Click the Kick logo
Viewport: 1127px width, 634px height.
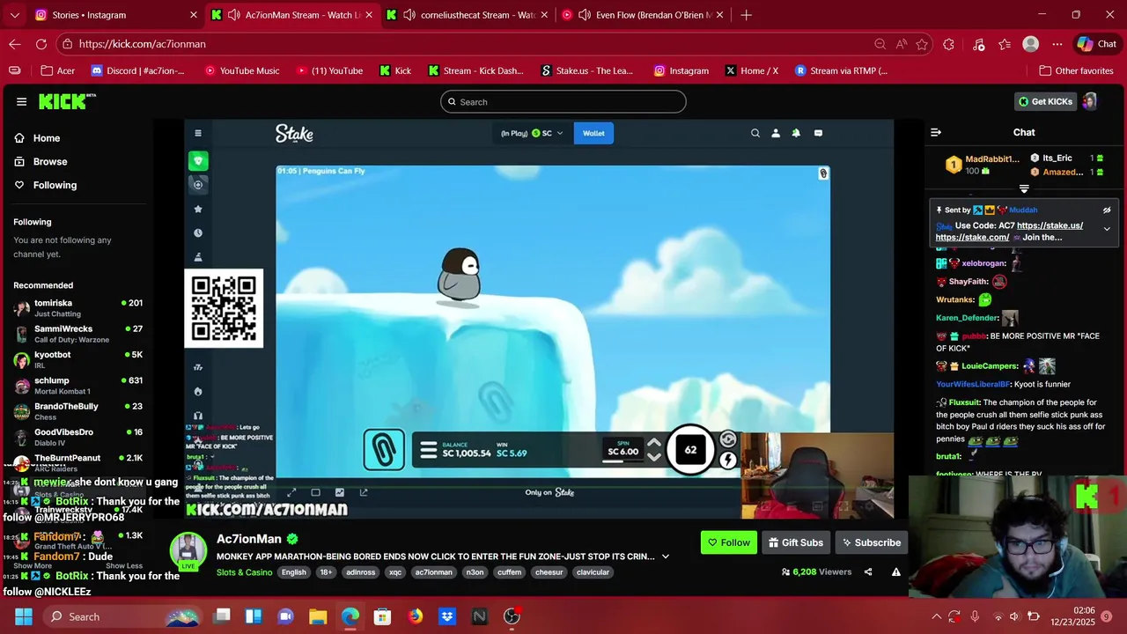(66, 101)
